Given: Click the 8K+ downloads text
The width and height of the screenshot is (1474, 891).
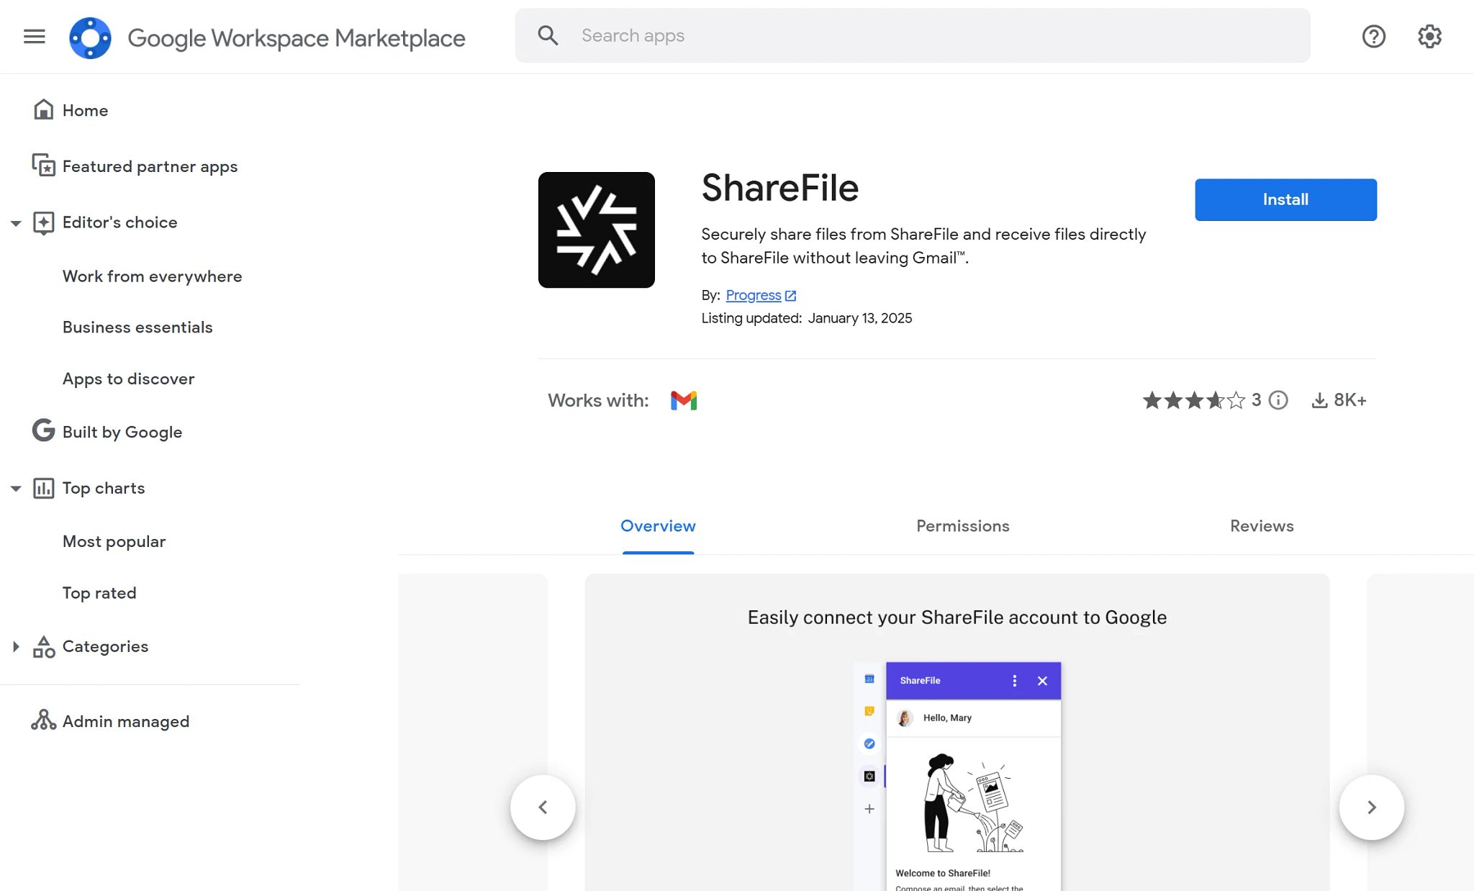Looking at the screenshot, I should click(1350, 400).
